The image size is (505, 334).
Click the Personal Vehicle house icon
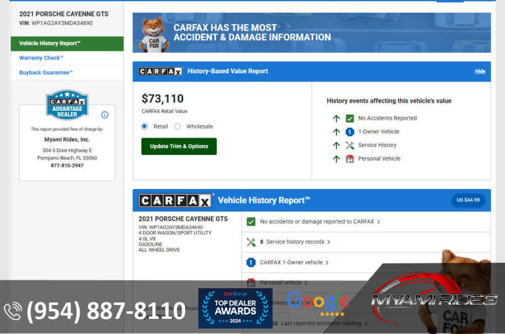[x=350, y=159]
